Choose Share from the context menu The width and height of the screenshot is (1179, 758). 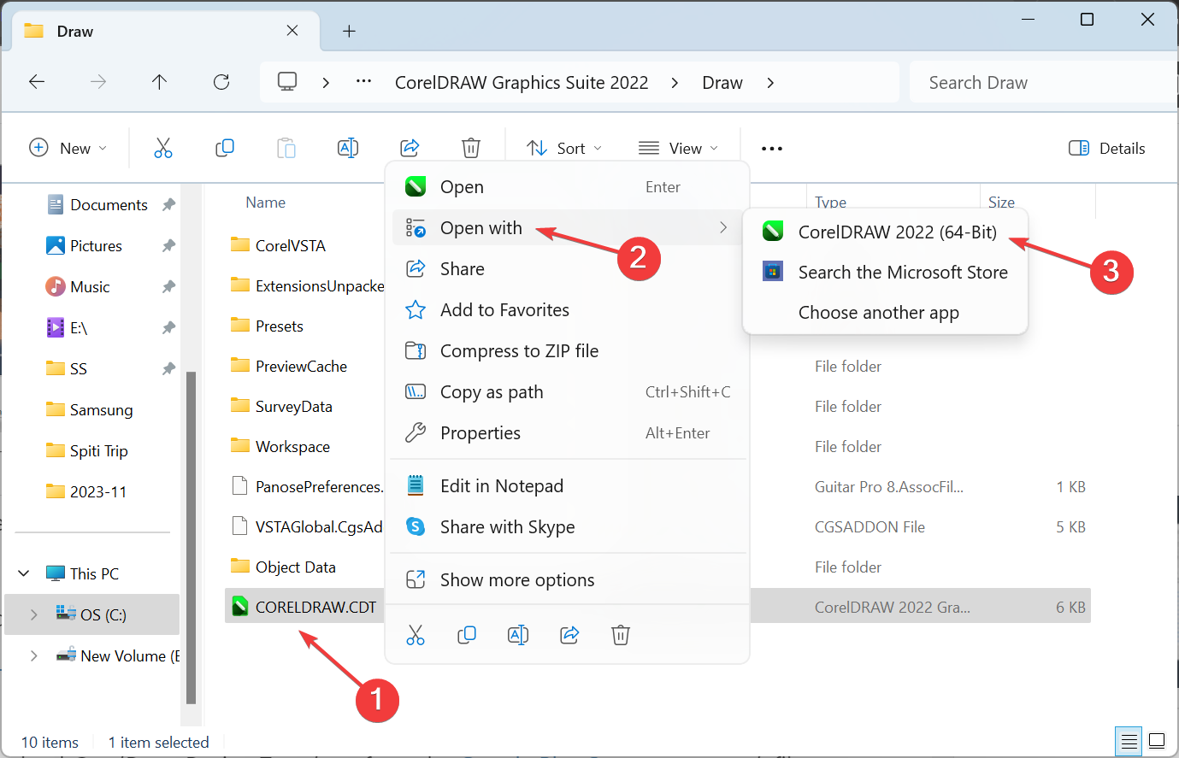coord(568,268)
